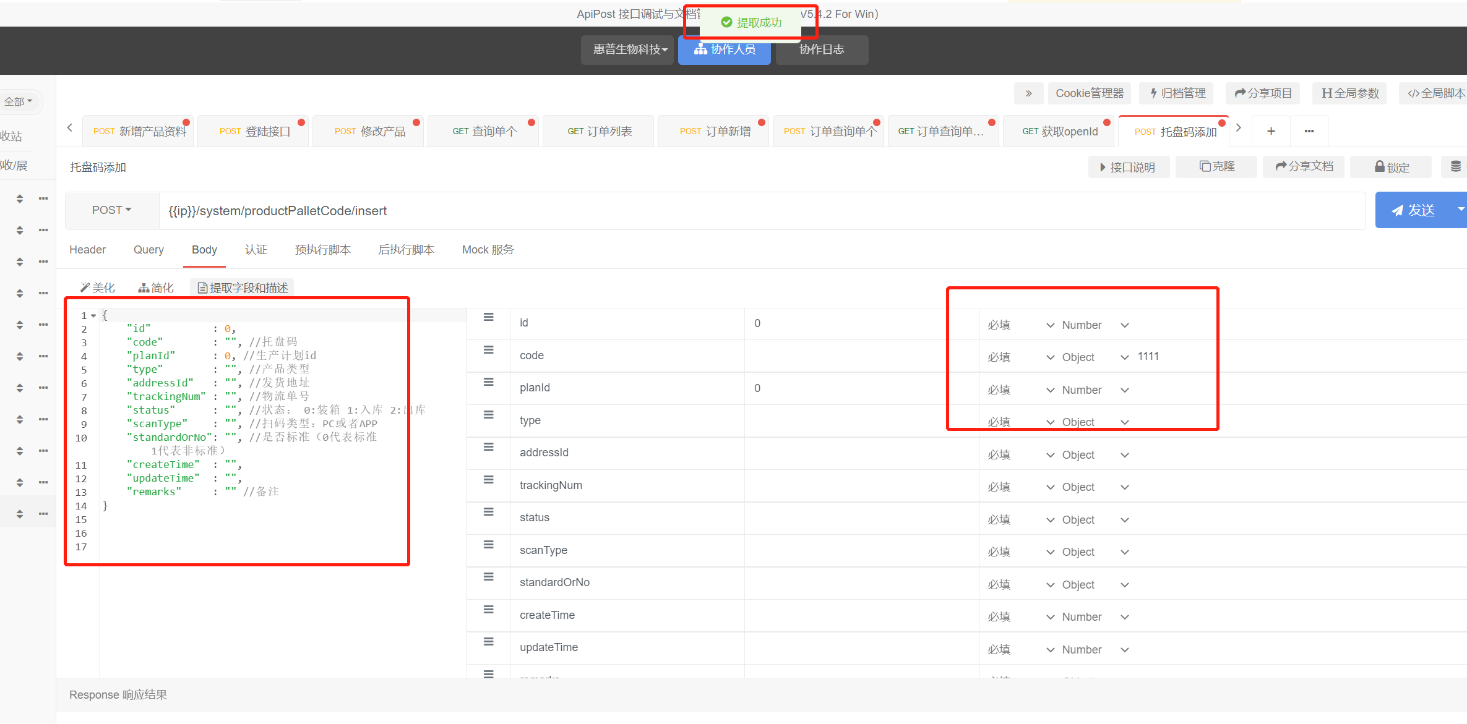The width and height of the screenshot is (1467, 724).
Task: Click the last sidebar ellipsis icon
Action: pyautogui.click(x=43, y=514)
